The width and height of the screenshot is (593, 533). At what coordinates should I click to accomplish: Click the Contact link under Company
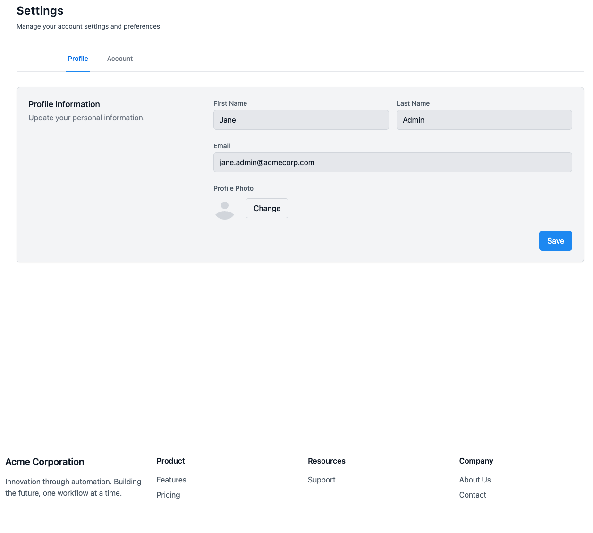pyautogui.click(x=473, y=495)
